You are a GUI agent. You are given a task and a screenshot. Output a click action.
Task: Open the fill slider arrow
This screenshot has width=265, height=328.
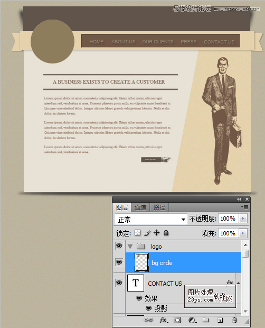coord(243,233)
